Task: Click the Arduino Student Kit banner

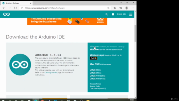Action: pos(67,21)
